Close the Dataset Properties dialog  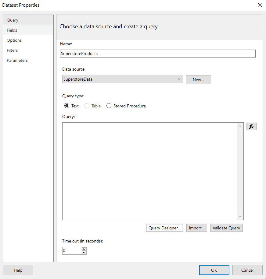tap(260, 5)
